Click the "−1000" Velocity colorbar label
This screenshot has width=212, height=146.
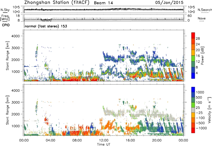201,128
